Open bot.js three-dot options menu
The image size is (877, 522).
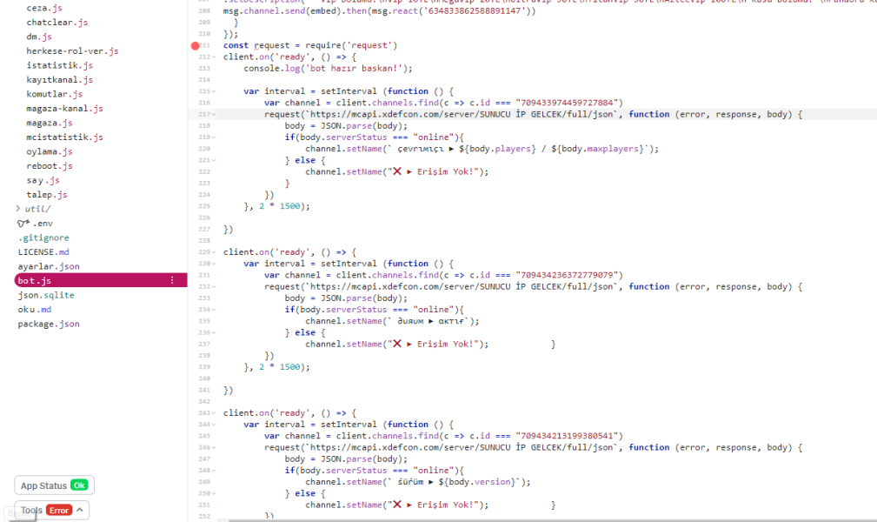[x=172, y=281]
